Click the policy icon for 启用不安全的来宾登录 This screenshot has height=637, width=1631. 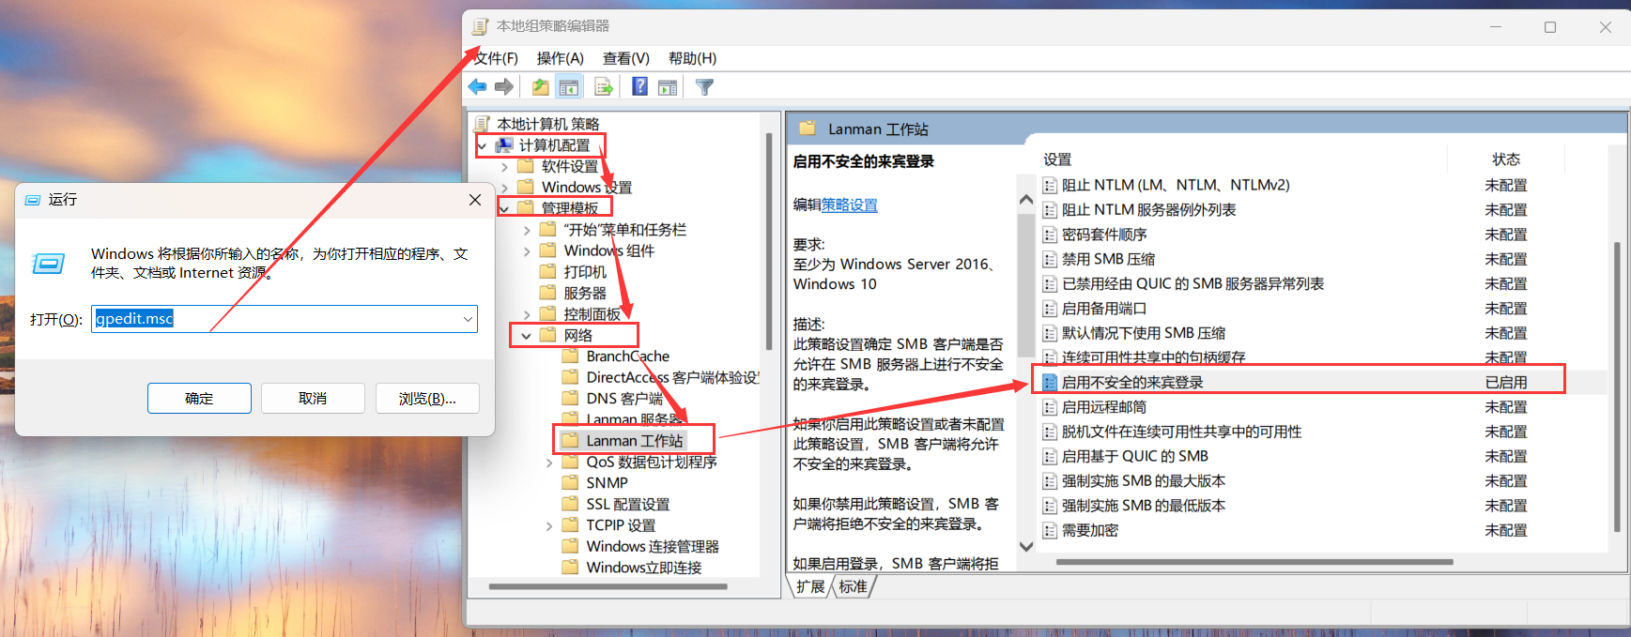1050,382
